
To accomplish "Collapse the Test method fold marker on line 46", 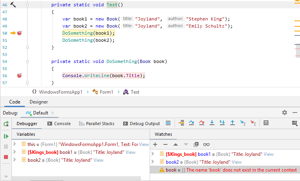I will pyautogui.click(x=27, y=5).
